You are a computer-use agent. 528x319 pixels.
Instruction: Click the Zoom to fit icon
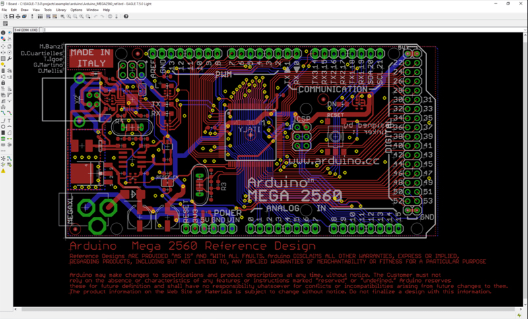point(63,16)
